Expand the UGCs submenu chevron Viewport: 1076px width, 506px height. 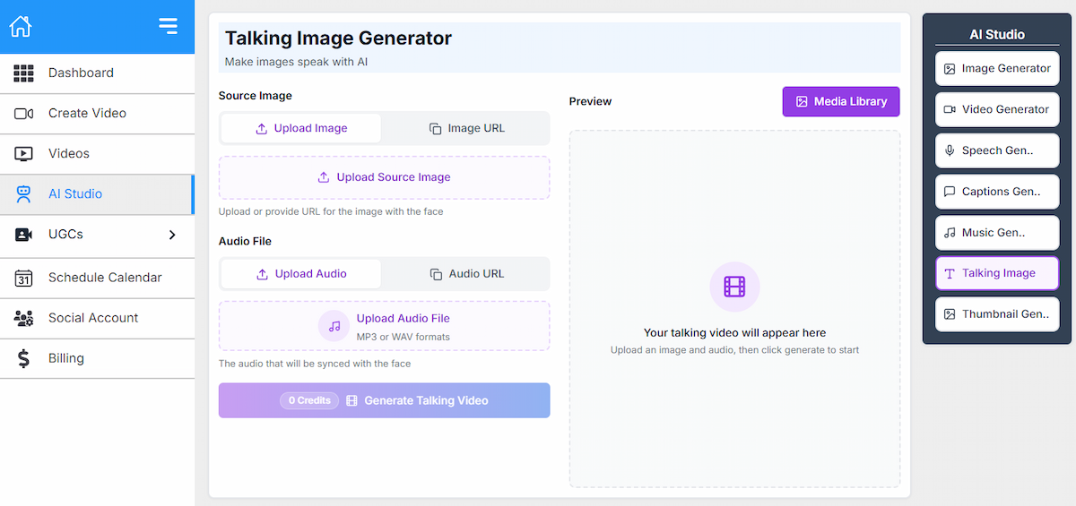pyautogui.click(x=172, y=235)
